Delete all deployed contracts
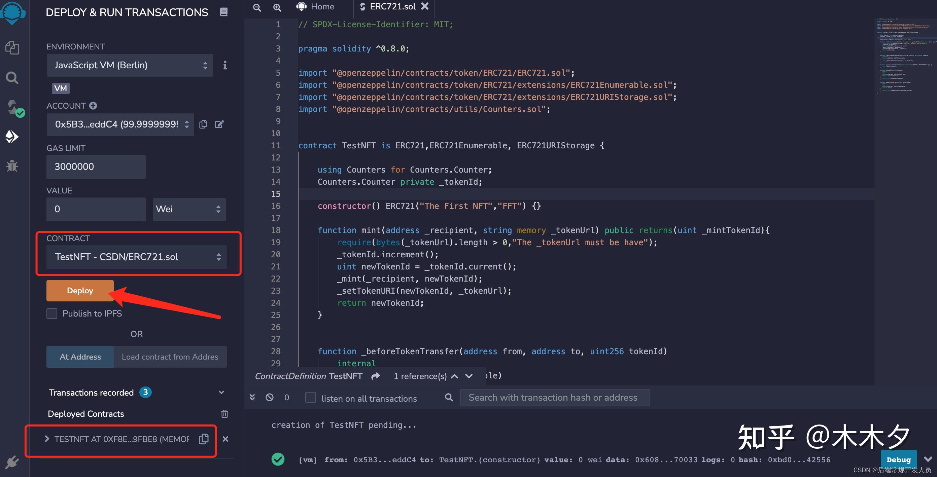The image size is (937, 477). [x=224, y=414]
